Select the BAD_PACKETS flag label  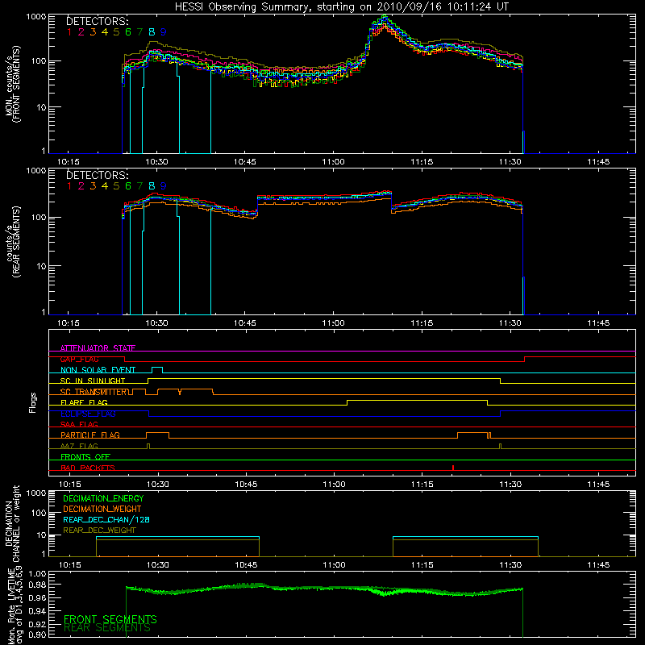pyautogui.click(x=88, y=468)
